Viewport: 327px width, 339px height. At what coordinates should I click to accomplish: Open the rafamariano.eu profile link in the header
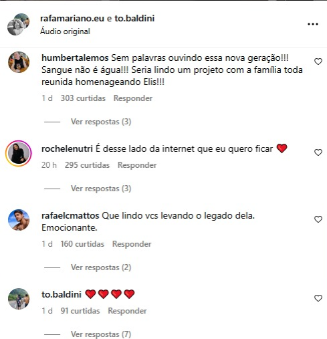[x=72, y=18]
